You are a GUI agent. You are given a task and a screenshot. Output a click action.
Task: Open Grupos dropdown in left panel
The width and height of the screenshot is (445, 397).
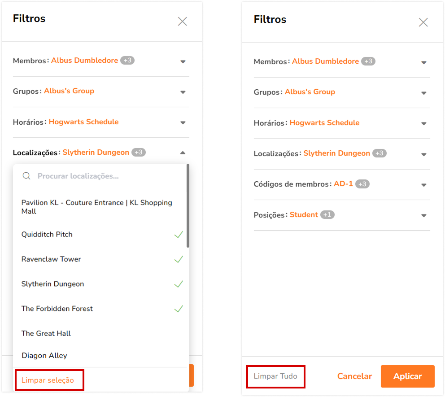(183, 92)
